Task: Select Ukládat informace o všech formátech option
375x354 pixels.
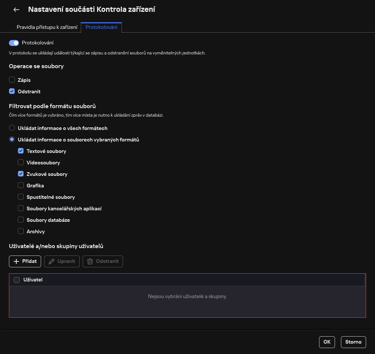Action: [x=12, y=128]
